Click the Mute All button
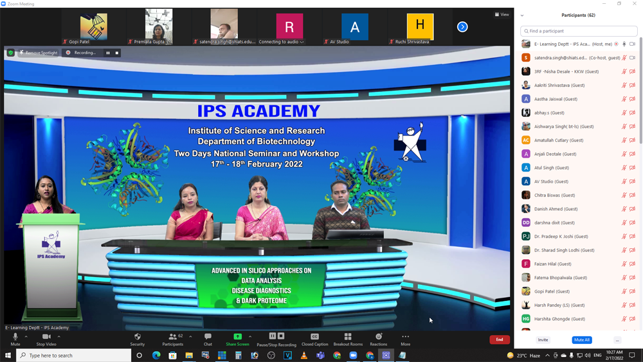The width and height of the screenshot is (643, 362). tap(581, 340)
